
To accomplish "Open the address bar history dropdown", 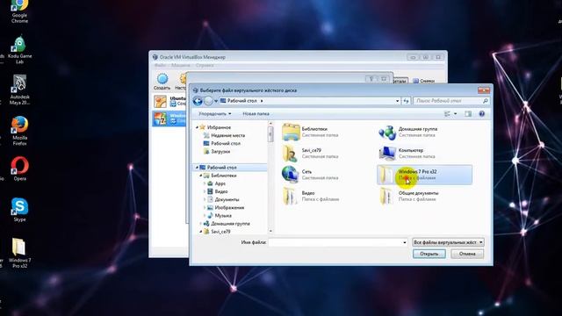I will (x=398, y=101).
